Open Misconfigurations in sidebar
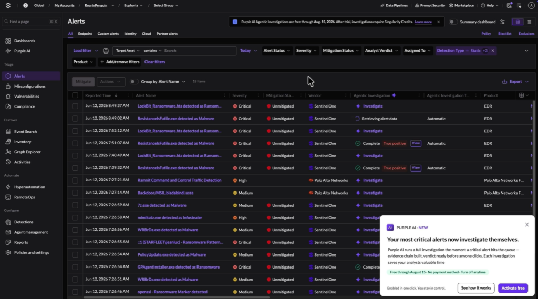Viewport: 538px width, 299px height. [29, 87]
